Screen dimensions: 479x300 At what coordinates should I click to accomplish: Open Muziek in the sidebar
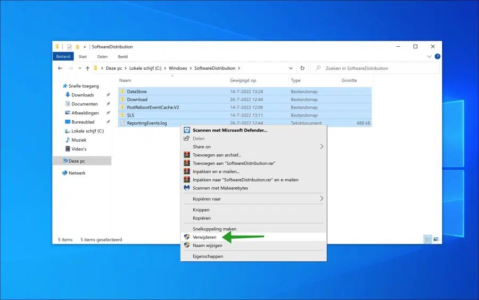[x=79, y=140]
